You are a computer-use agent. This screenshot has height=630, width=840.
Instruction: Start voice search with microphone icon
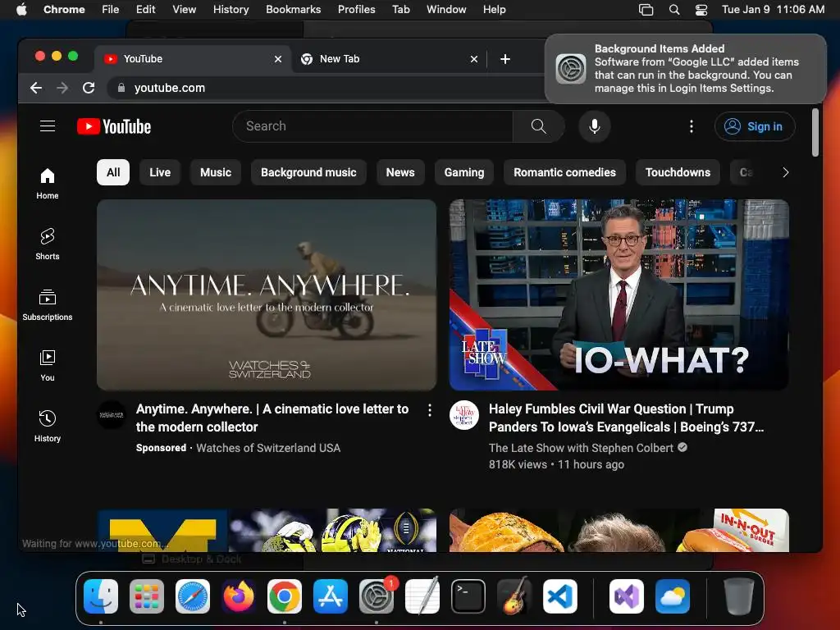click(594, 126)
